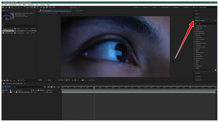
Task: Select the Hand tool
Action: coord(9,7)
